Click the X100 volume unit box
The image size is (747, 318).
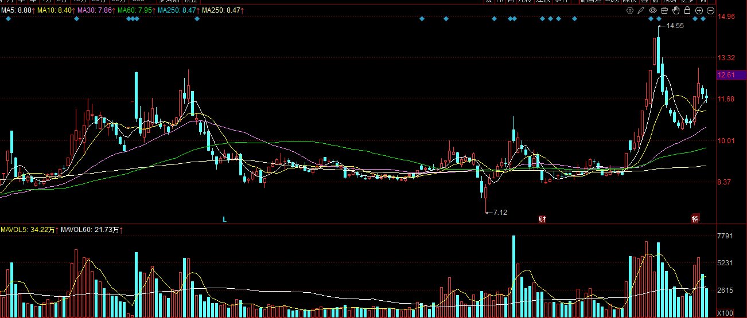click(x=725, y=313)
